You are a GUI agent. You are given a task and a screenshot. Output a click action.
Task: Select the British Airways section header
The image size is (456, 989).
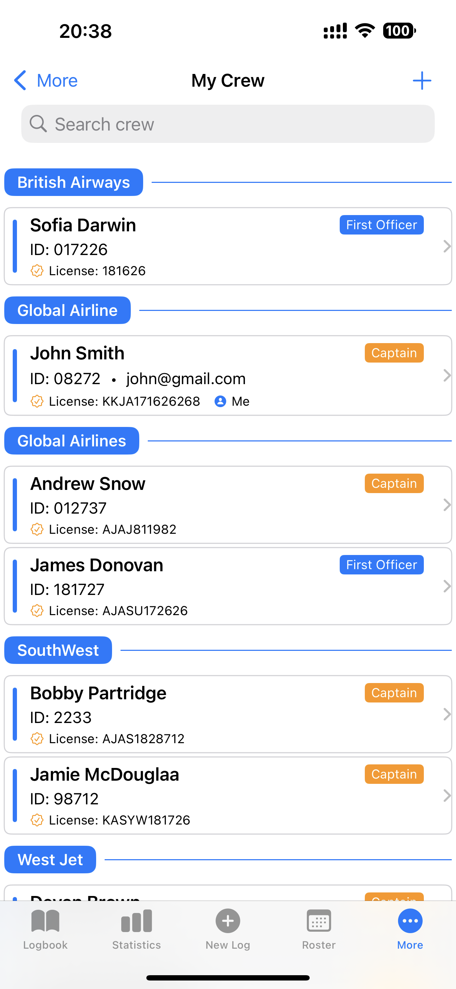click(x=74, y=183)
